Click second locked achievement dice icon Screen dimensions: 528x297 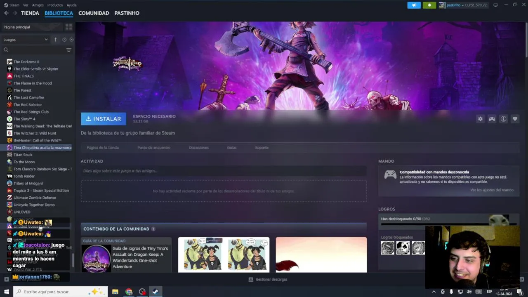click(x=403, y=247)
